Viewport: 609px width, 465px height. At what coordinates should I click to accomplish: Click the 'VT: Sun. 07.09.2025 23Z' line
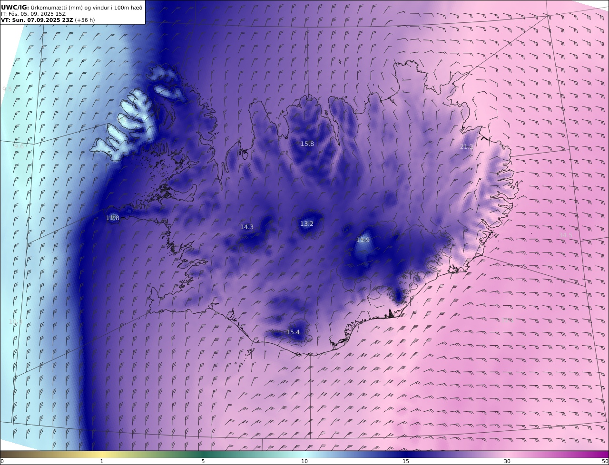[48, 20]
